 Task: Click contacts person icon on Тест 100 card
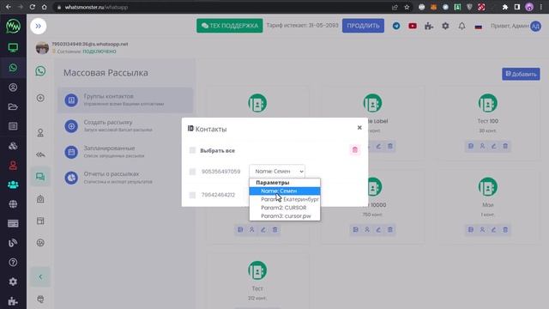[482, 146]
